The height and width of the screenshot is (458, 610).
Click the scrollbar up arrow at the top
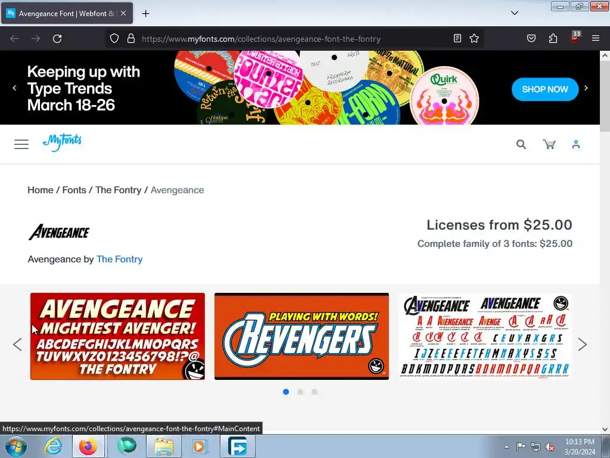pos(605,55)
